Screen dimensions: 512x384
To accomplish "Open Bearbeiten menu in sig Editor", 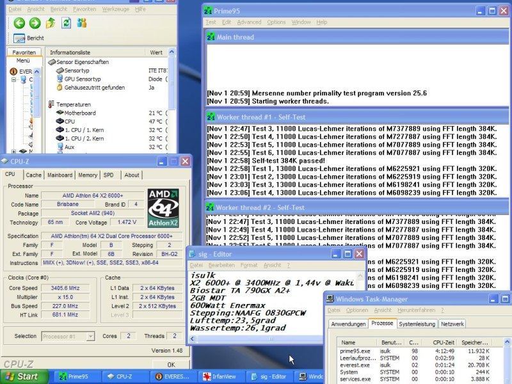I will click(x=221, y=265).
